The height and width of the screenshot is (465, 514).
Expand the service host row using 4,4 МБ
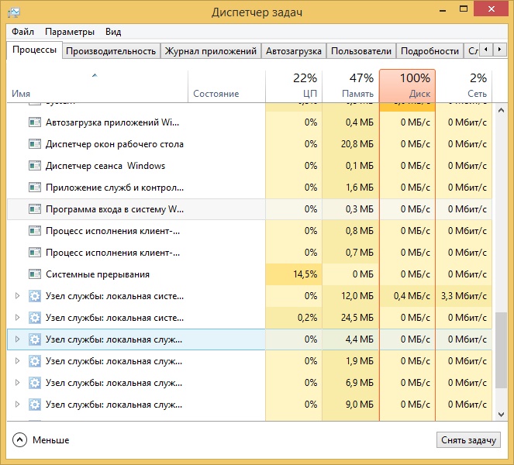(18, 339)
